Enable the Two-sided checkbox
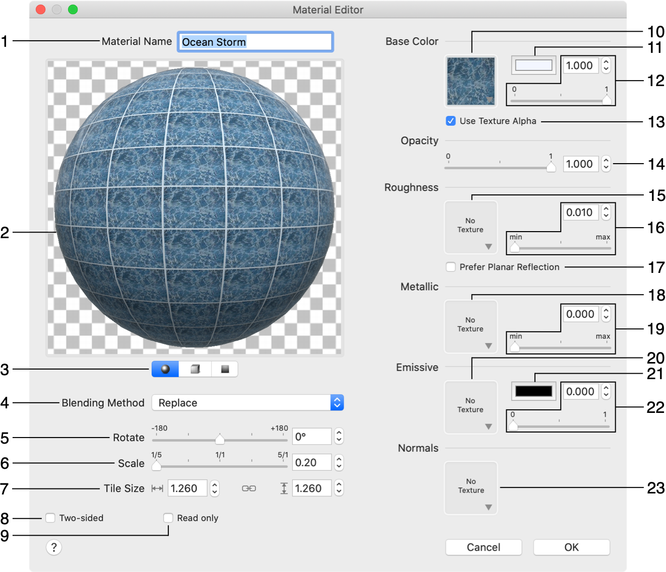The image size is (666, 572). [50, 518]
